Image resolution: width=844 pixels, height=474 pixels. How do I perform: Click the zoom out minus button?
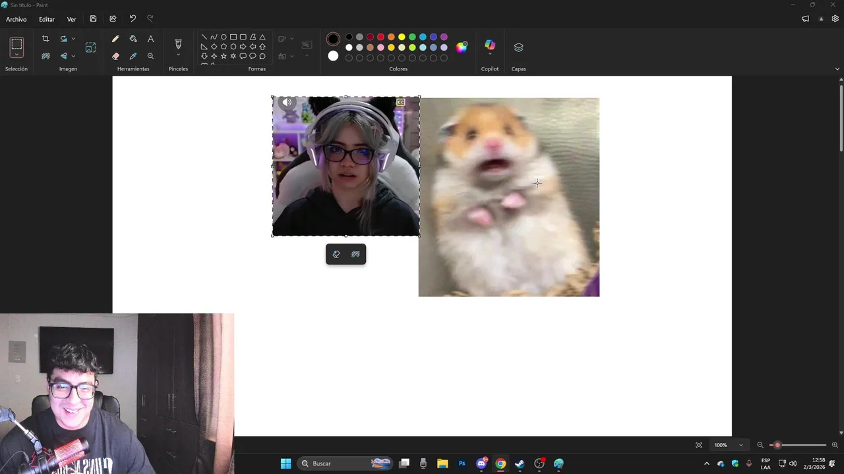(760, 445)
